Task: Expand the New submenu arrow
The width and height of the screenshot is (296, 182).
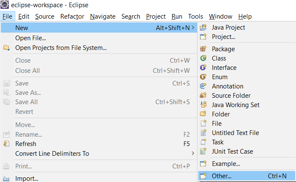Action: (x=193, y=28)
